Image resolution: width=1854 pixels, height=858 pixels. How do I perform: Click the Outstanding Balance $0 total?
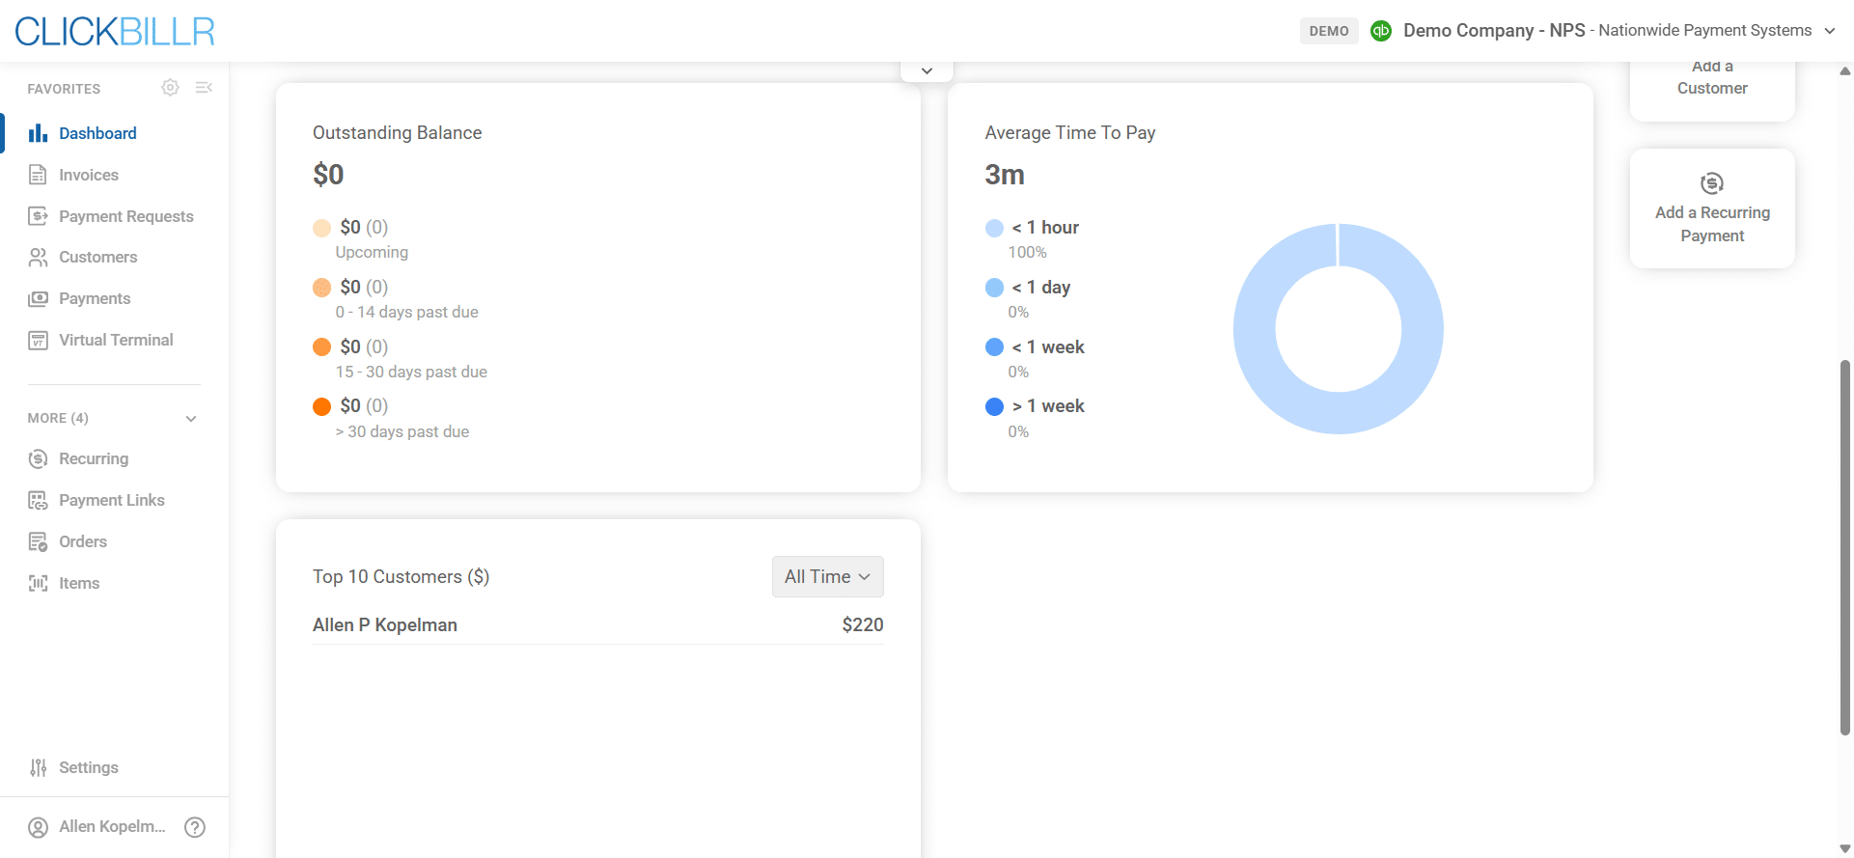point(328,175)
